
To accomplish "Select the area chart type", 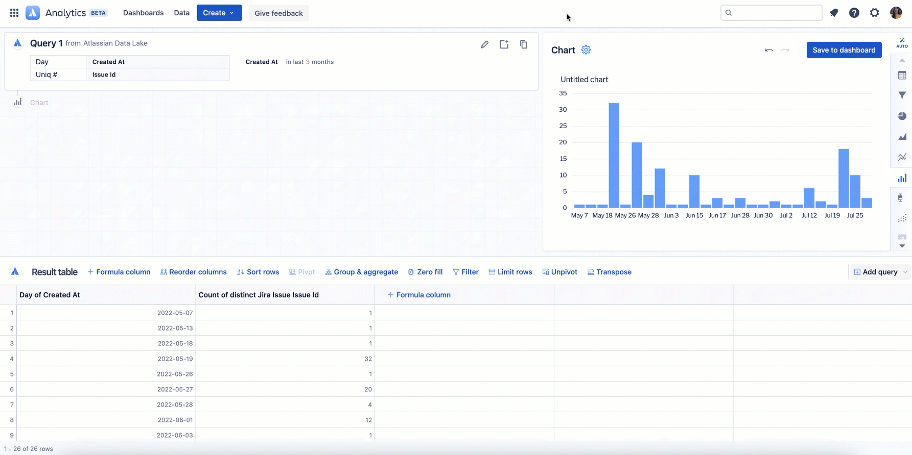I will [x=902, y=137].
